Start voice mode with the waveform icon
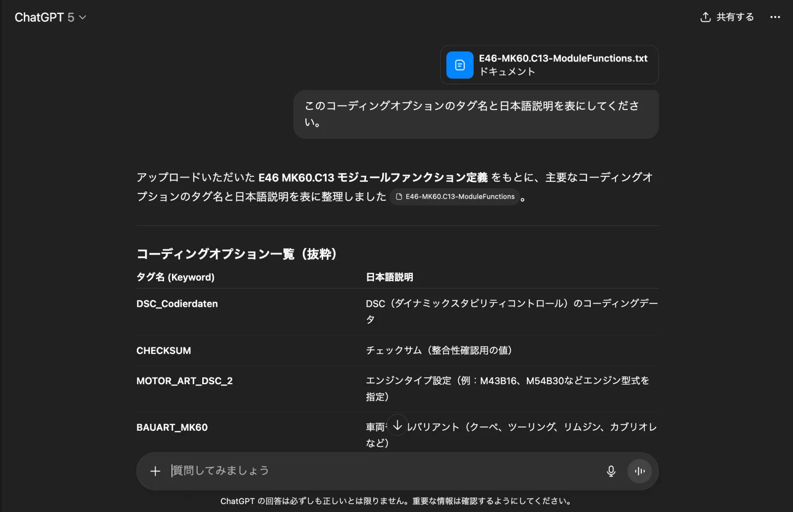The width and height of the screenshot is (793, 512). pos(640,471)
